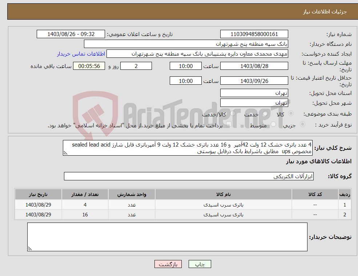Select the کالا/خدمت radio button
The image size is (358, 276).
pos(233,113)
